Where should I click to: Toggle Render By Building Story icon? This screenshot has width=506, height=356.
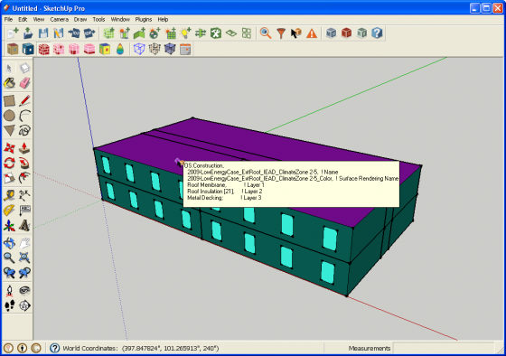click(89, 49)
